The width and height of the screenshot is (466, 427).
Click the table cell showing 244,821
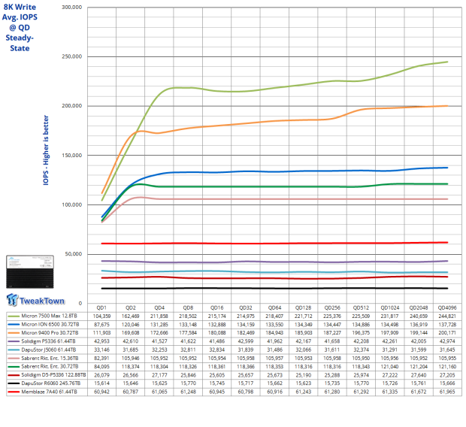coord(447,316)
